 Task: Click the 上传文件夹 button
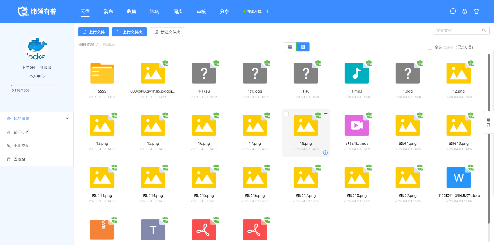click(x=129, y=32)
